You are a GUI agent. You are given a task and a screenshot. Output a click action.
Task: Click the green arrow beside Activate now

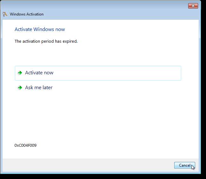[x=20, y=73]
